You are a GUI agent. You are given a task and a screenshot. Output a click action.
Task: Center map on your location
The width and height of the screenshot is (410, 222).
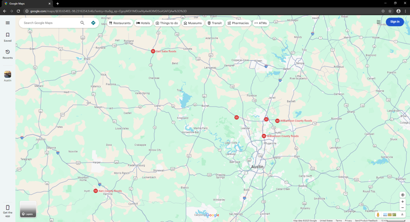(x=402, y=195)
